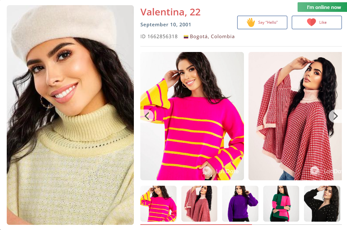Open the large beret profile photo
Screen dimensions: 347x230
click(x=70, y=115)
